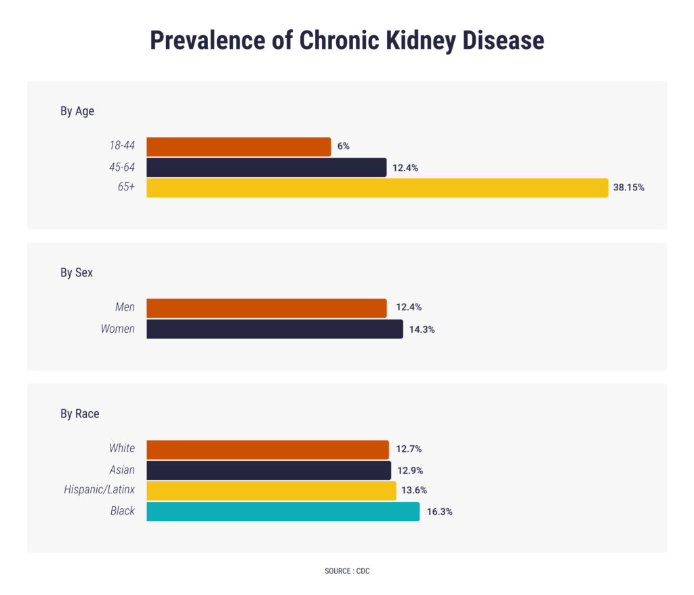Click the teal Black race bar
Image resolution: width=694 pixels, height=595 pixels.
pos(283,512)
